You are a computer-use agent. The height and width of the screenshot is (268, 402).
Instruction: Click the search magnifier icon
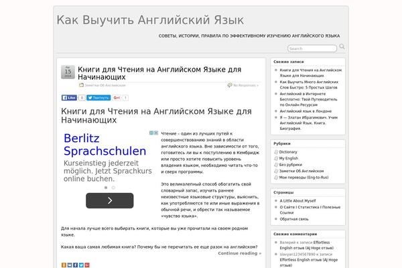coord(342,47)
